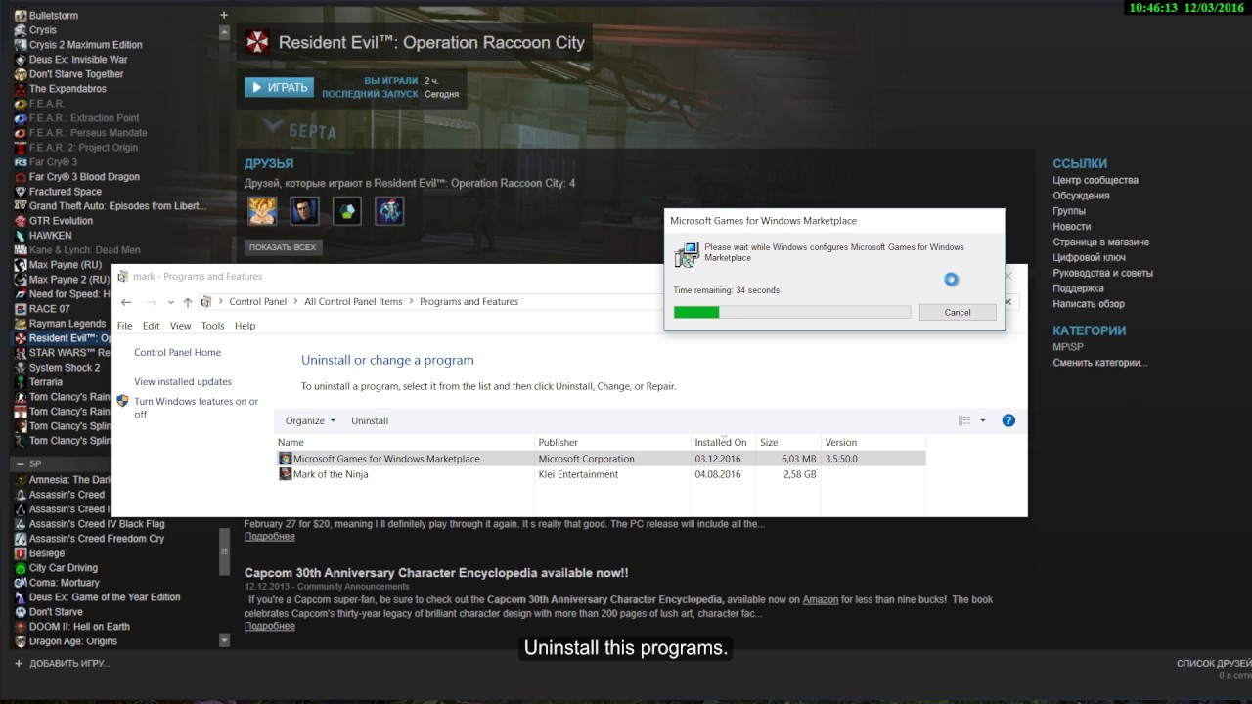Select Don't Starve Together in library
Viewport: 1252px width, 704px height.
pyautogui.click(x=76, y=74)
